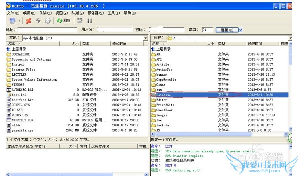This screenshot has height=176, width=300.
Task: Focus the 密码 password field
Action: pos(167,29)
